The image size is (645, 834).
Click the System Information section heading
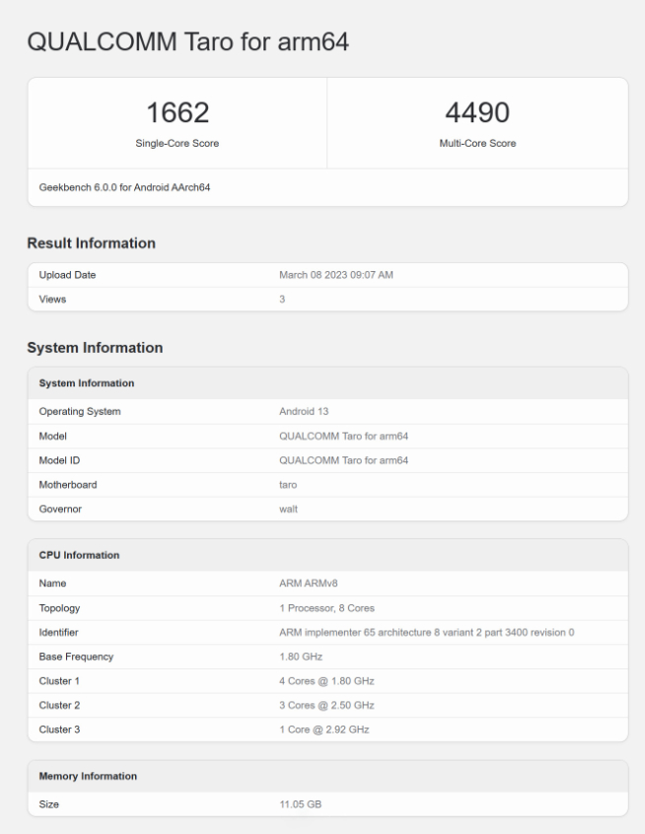point(95,348)
